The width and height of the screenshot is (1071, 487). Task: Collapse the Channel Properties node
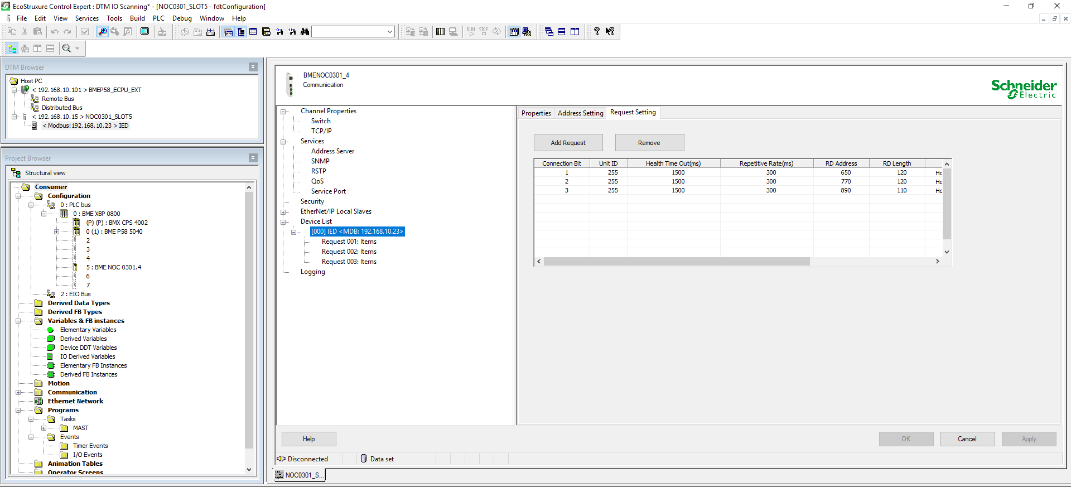pos(283,112)
